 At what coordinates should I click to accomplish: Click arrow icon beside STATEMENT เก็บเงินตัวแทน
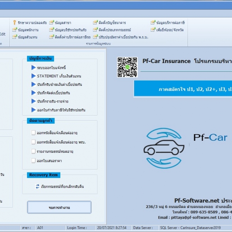tap(34, 76)
